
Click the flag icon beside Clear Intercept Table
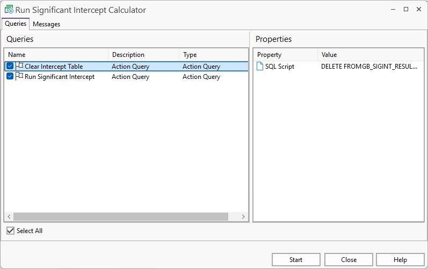coord(19,66)
